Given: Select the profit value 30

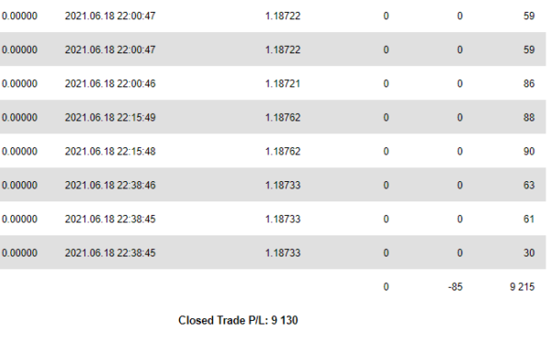Looking at the screenshot, I should point(529,253).
